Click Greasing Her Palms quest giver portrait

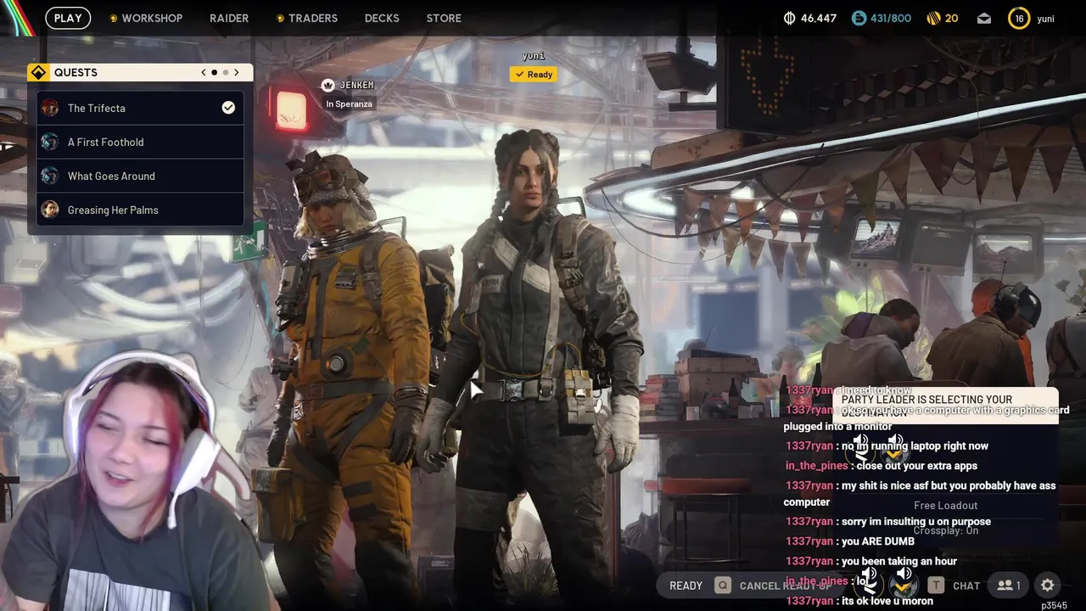(x=50, y=210)
